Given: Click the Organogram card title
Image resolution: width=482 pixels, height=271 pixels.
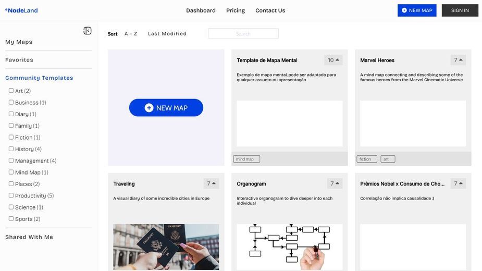Looking at the screenshot, I should 251,184.
